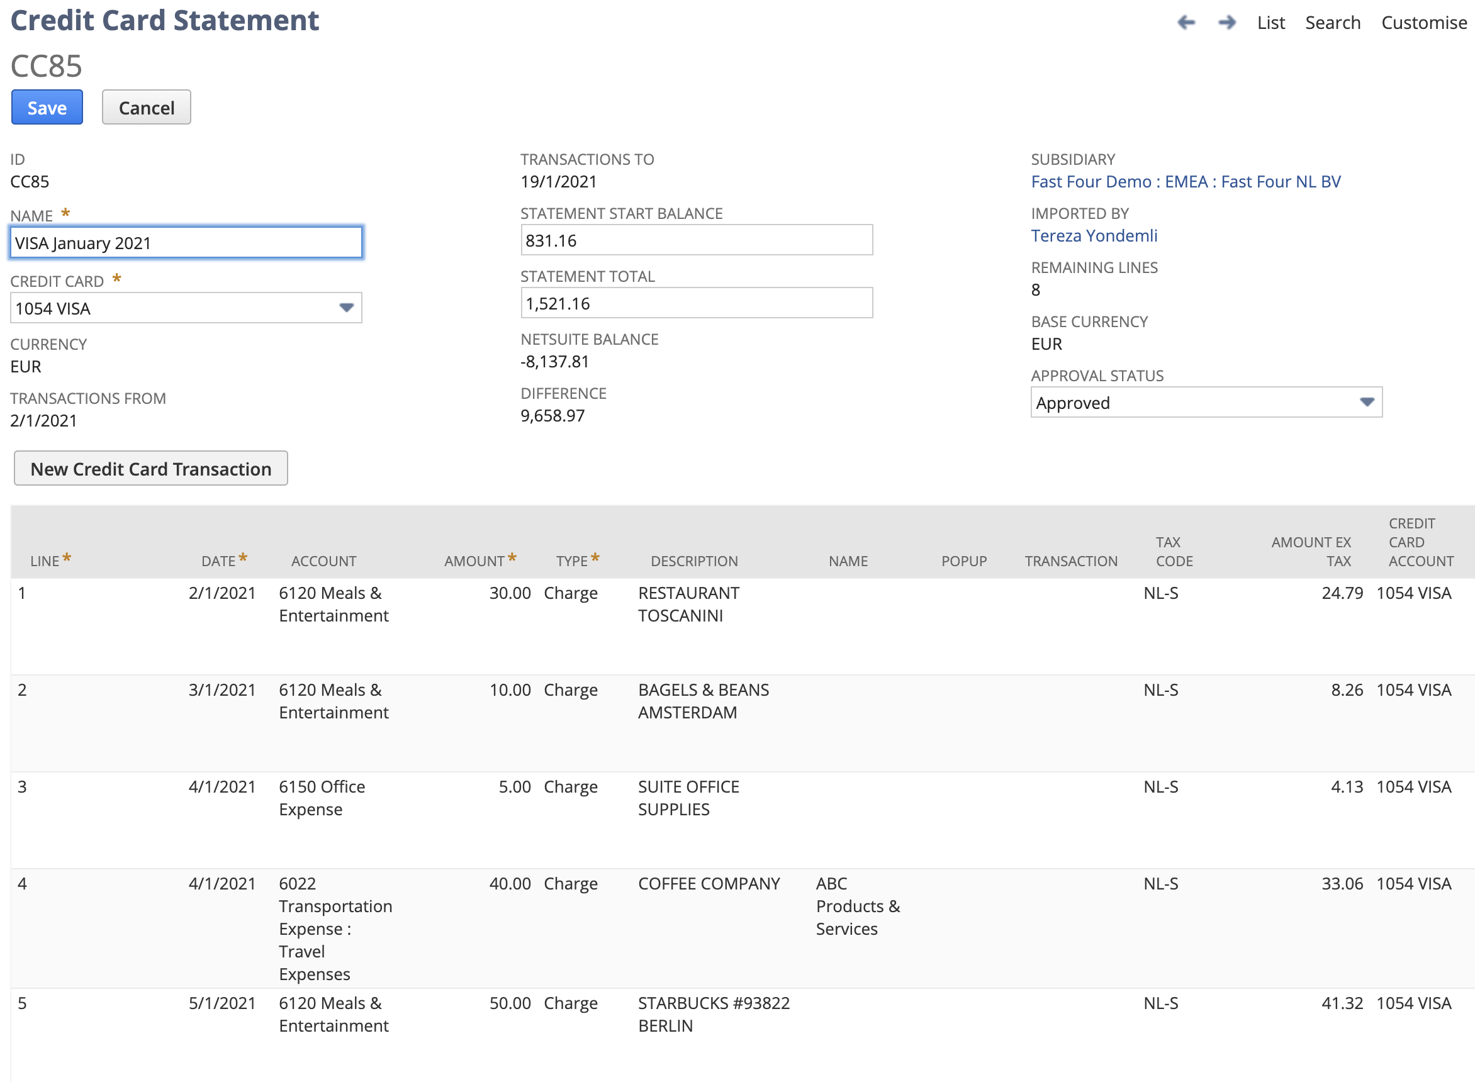
Task: Click the AMOUNT column header
Action: coord(476,561)
